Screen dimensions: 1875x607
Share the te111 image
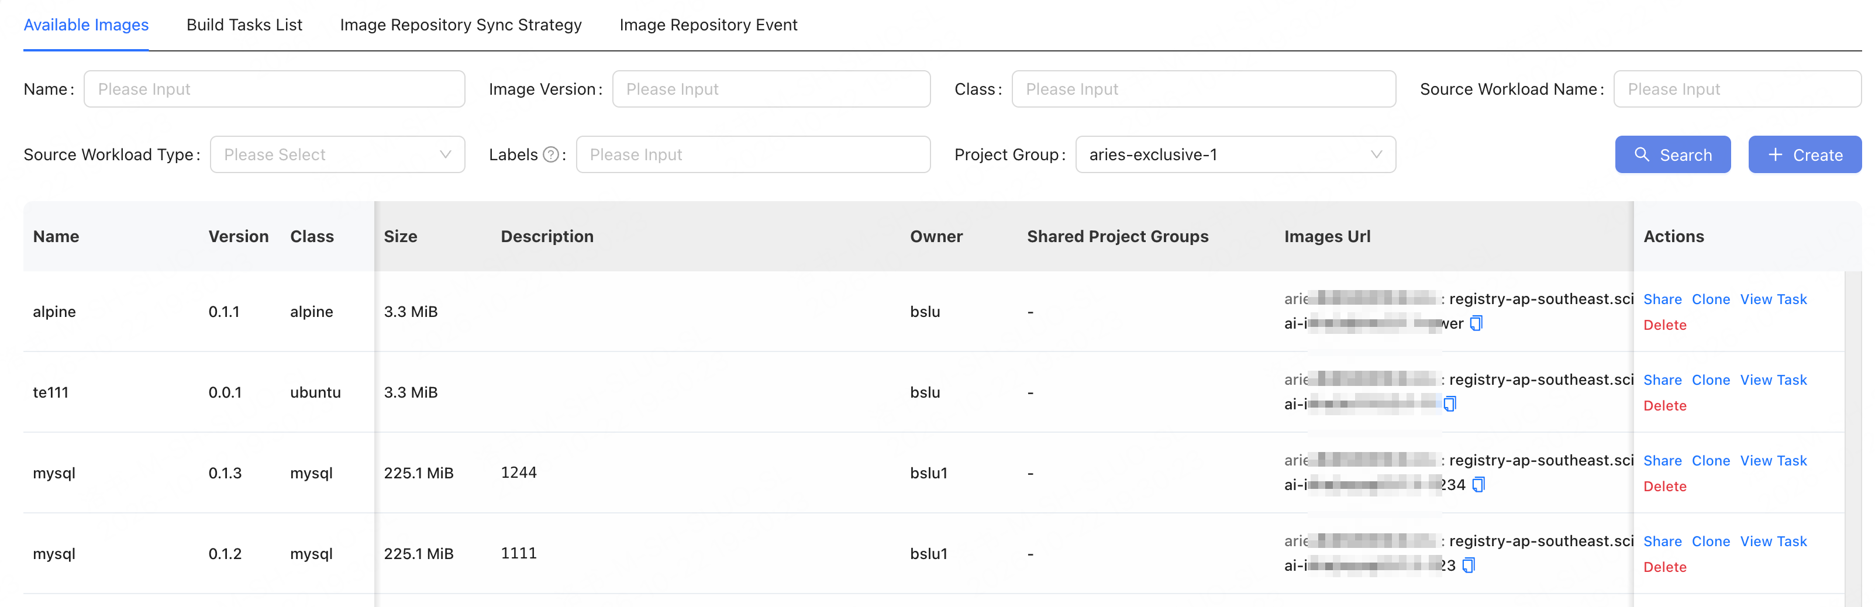pos(1663,380)
